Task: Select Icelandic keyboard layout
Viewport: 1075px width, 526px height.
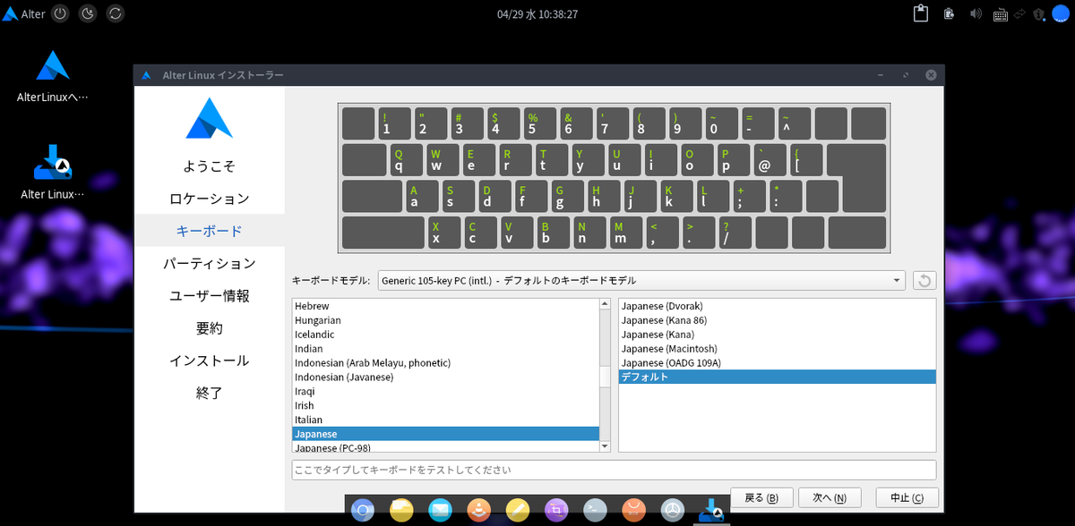Action: tap(445, 335)
